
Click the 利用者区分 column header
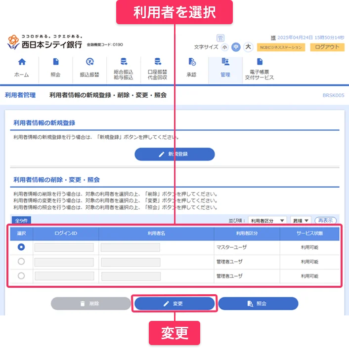coord(247,233)
